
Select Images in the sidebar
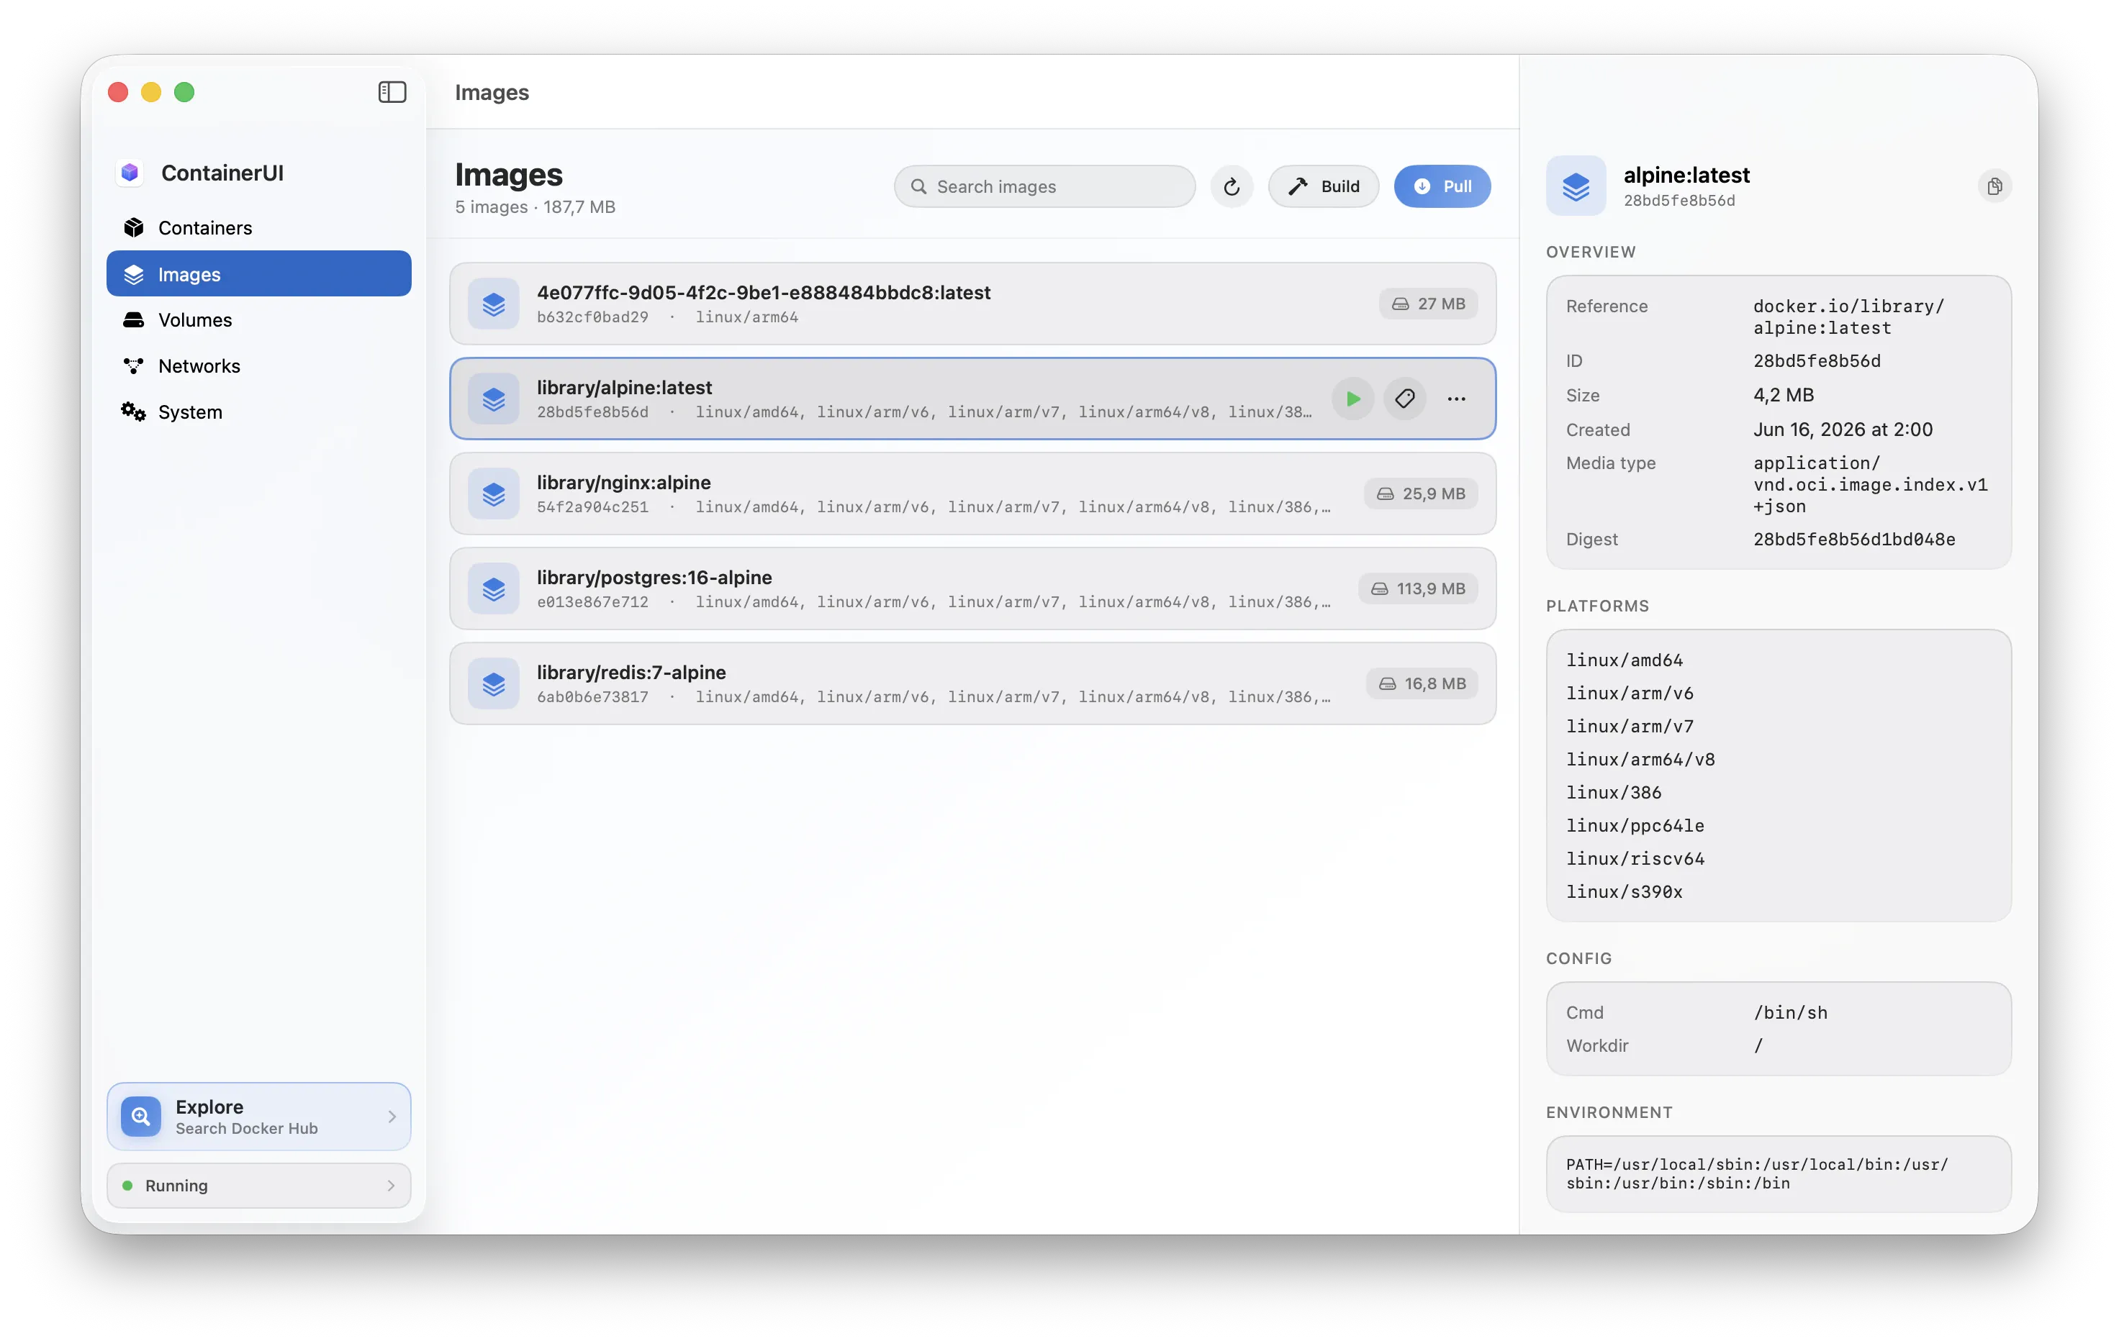[x=258, y=274]
